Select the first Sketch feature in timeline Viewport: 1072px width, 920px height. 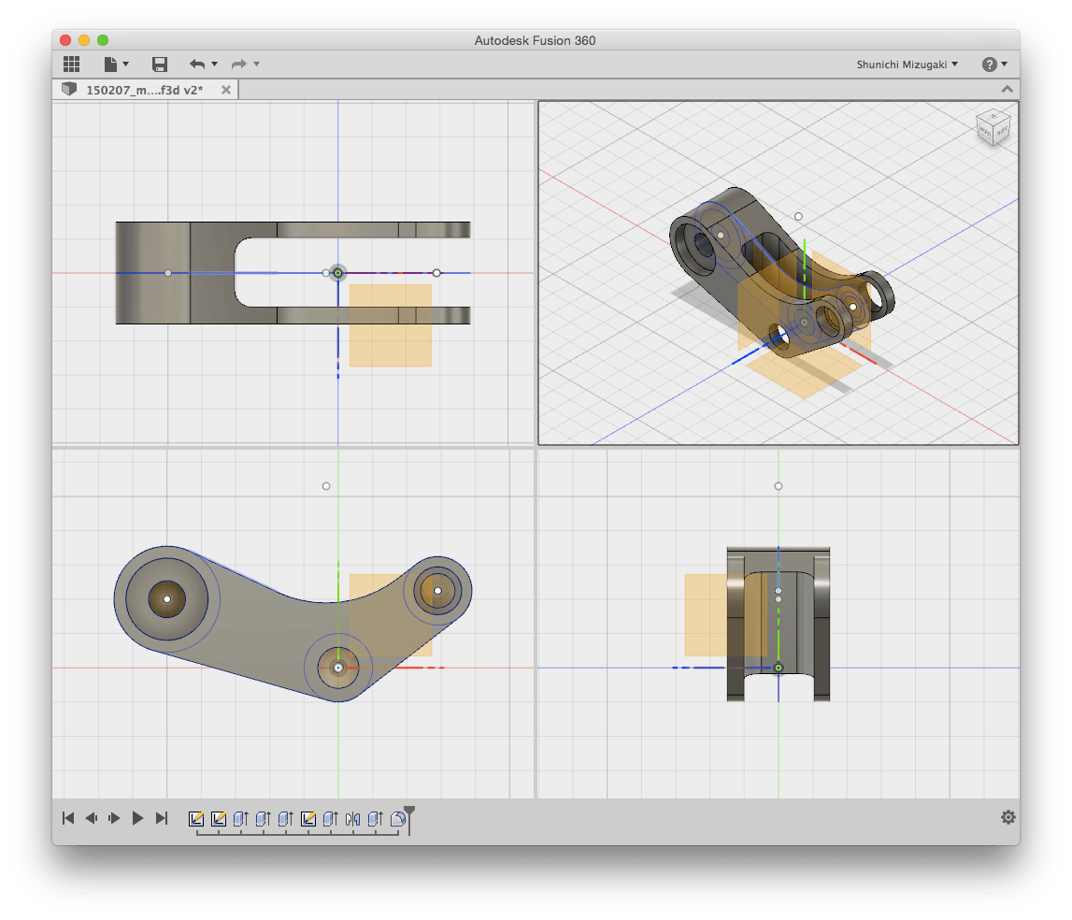[196, 819]
